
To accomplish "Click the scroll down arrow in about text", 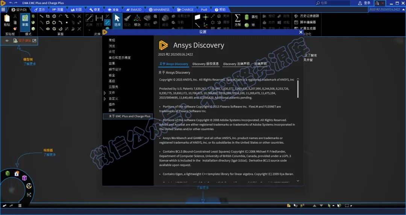I will coord(298,181).
